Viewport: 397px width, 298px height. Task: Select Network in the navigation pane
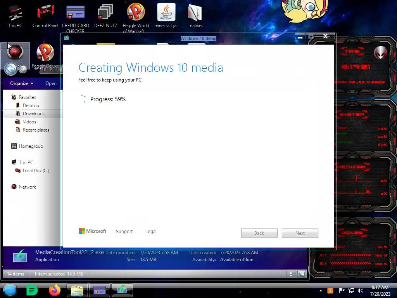tap(28, 187)
